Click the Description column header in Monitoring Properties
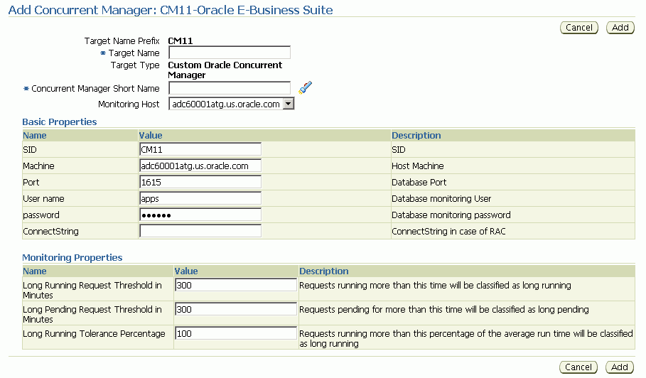This screenshot has width=646, height=378. [324, 271]
